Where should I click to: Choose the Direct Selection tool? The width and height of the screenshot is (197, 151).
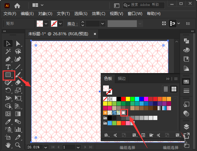(18, 43)
